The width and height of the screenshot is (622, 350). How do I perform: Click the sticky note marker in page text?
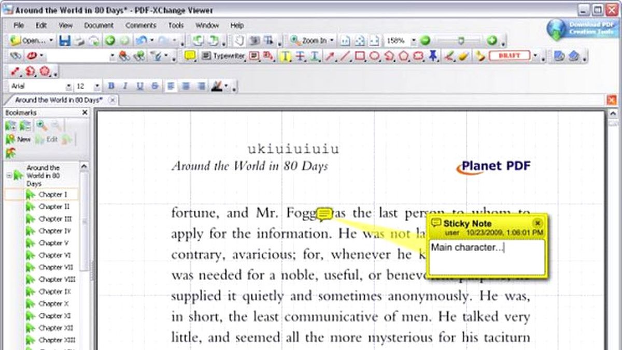(324, 213)
